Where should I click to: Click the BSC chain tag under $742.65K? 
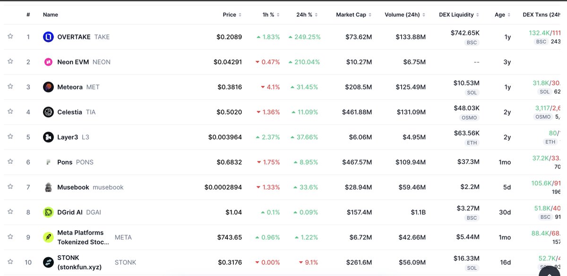pyautogui.click(x=472, y=42)
